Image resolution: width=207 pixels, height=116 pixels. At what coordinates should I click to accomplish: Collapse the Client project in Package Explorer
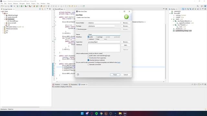click(1, 12)
